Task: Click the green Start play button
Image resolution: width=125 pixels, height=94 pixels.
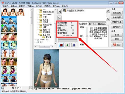Action: coord(67,45)
